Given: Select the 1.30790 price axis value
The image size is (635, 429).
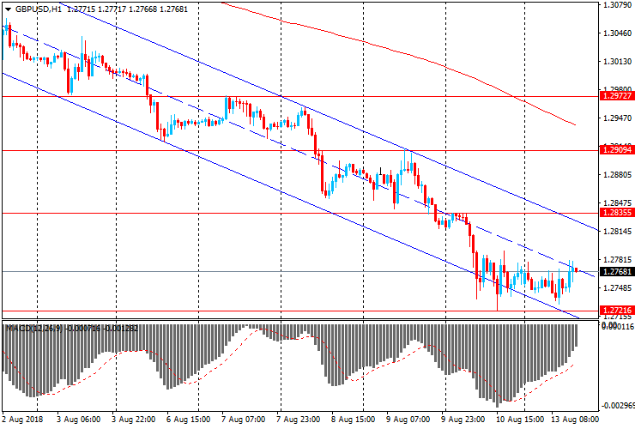Looking at the screenshot, I should click(x=617, y=5).
